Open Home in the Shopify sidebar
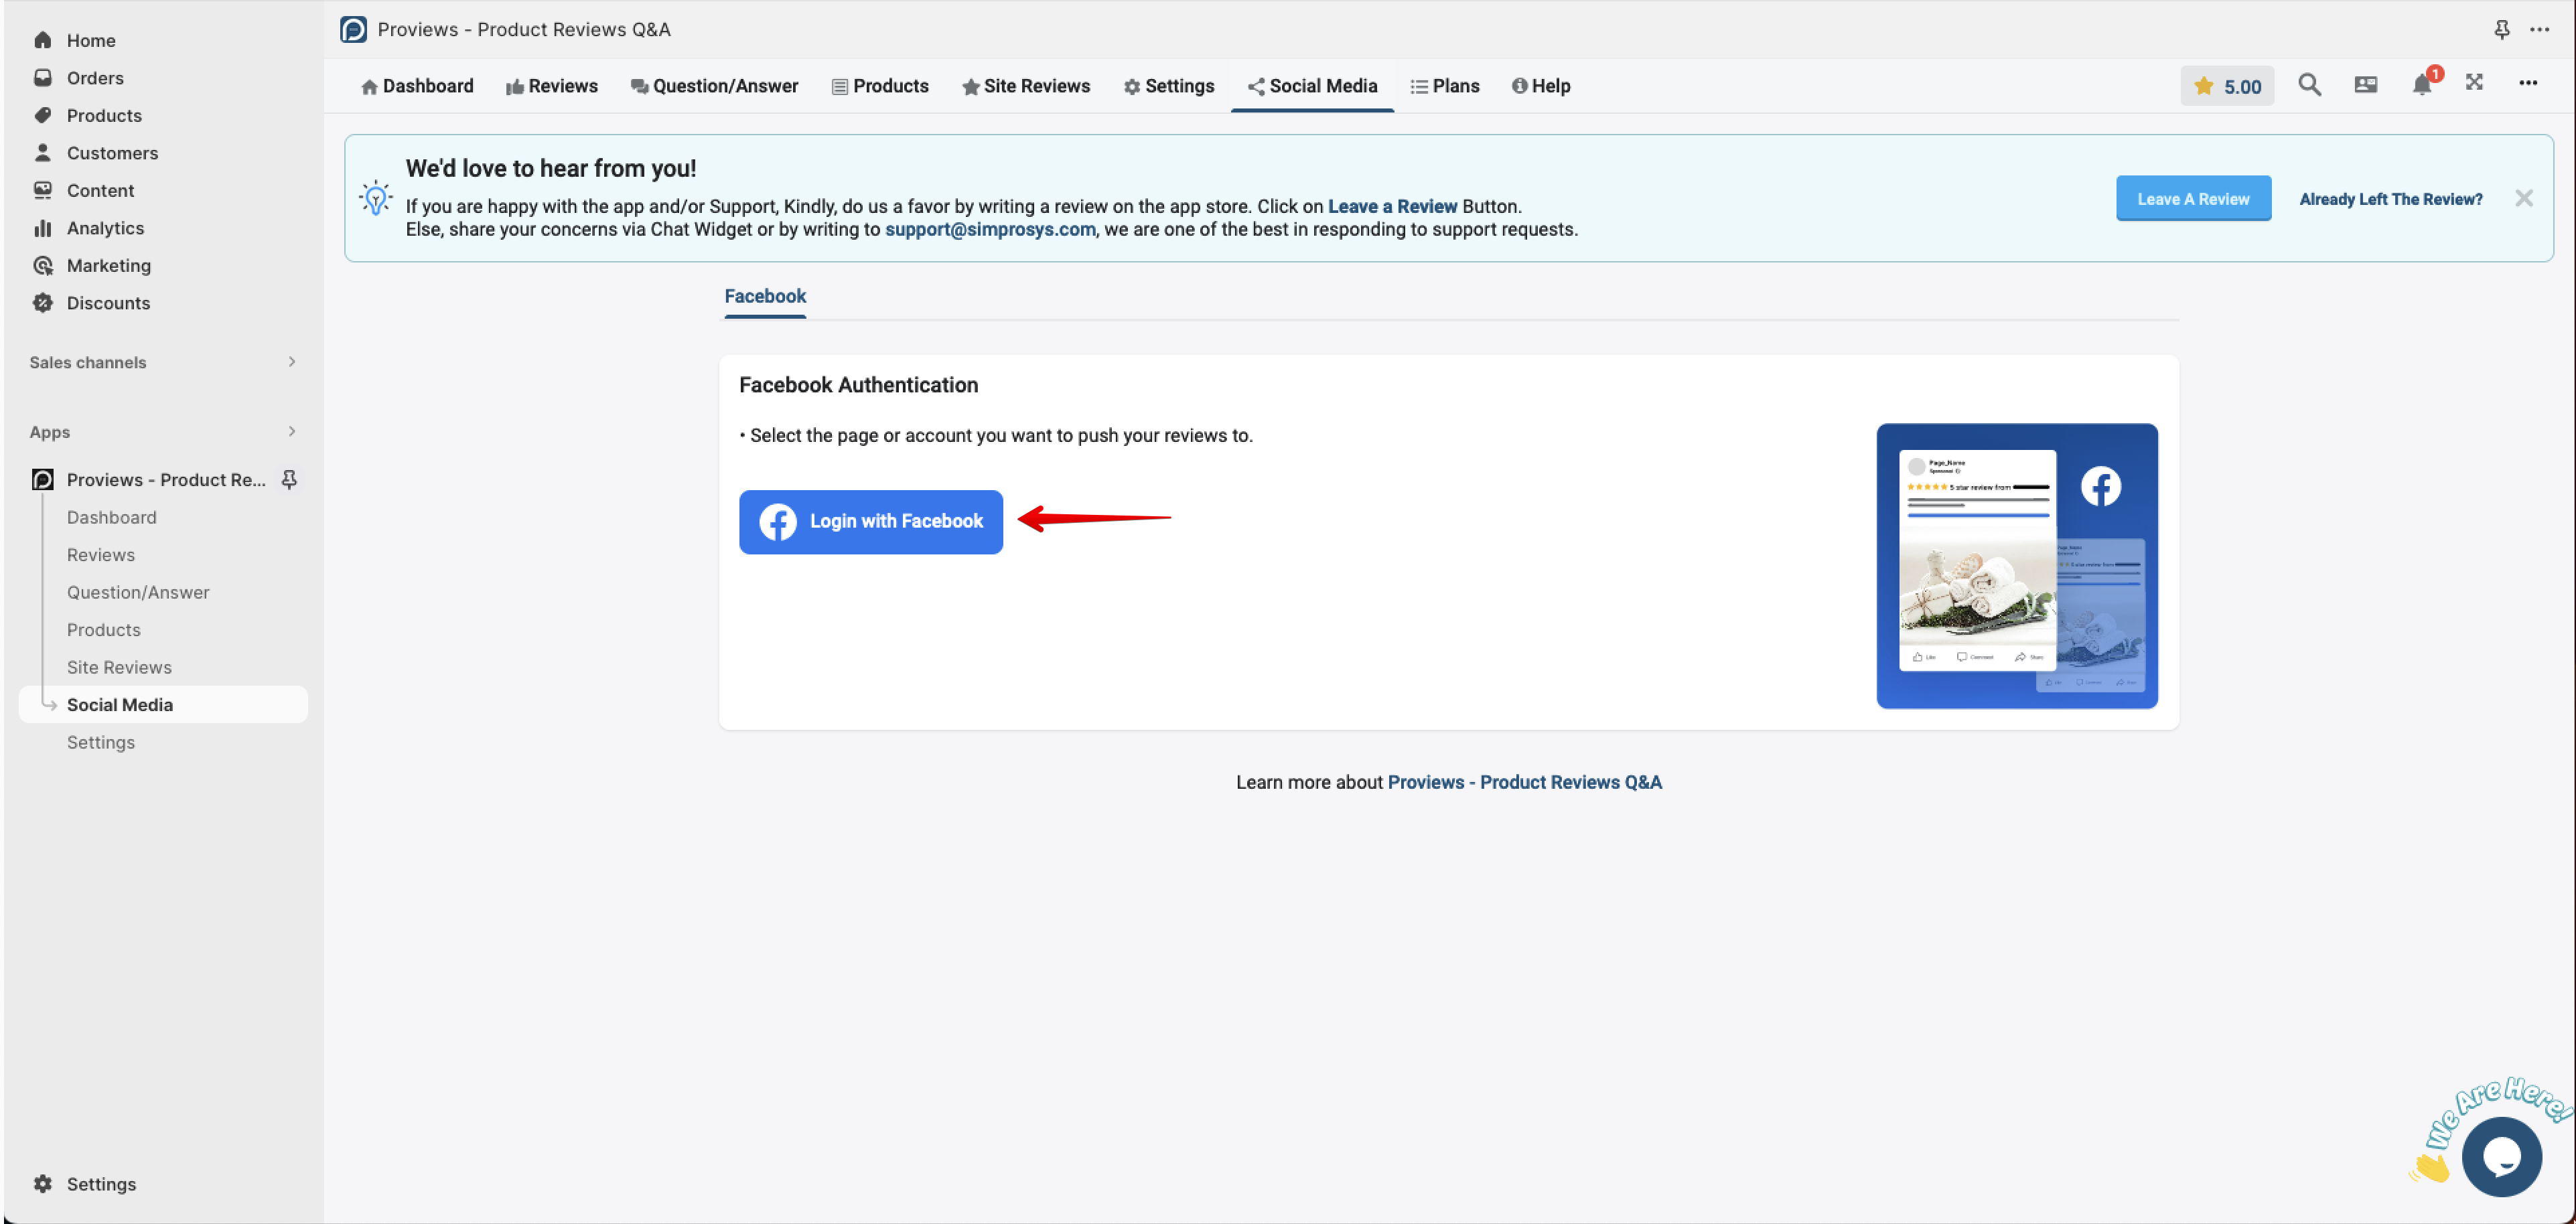 click(x=91, y=40)
